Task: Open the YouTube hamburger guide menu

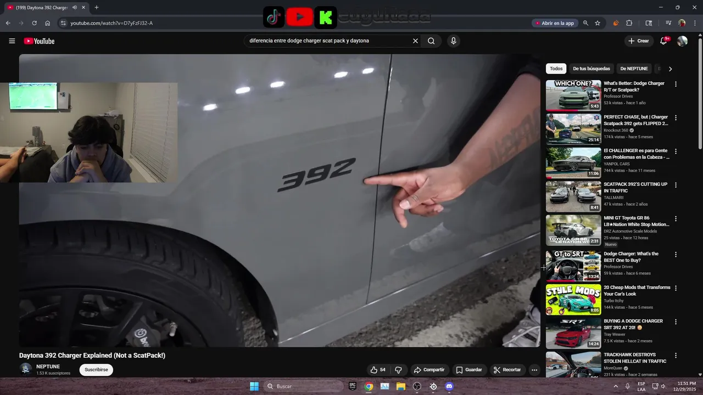Action: (12, 41)
